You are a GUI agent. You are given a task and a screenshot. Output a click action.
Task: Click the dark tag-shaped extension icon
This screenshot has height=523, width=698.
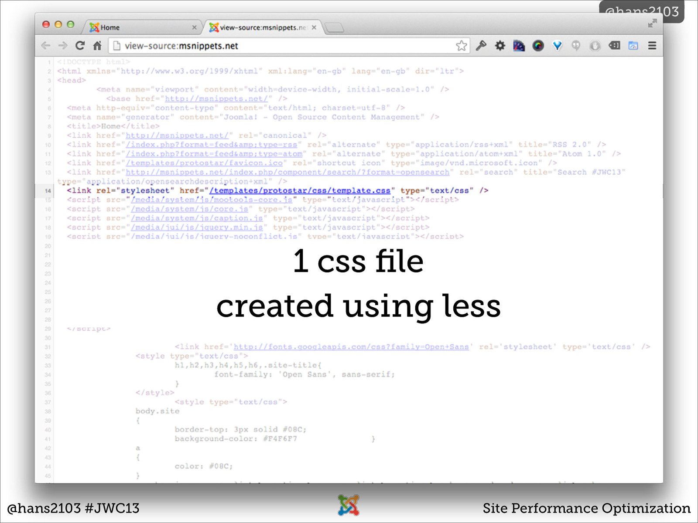click(x=614, y=45)
